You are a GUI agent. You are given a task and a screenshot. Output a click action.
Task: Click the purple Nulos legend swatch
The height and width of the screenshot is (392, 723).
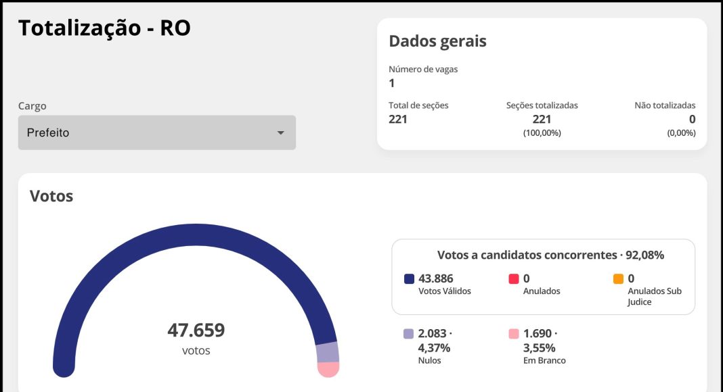click(x=408, y=333)
